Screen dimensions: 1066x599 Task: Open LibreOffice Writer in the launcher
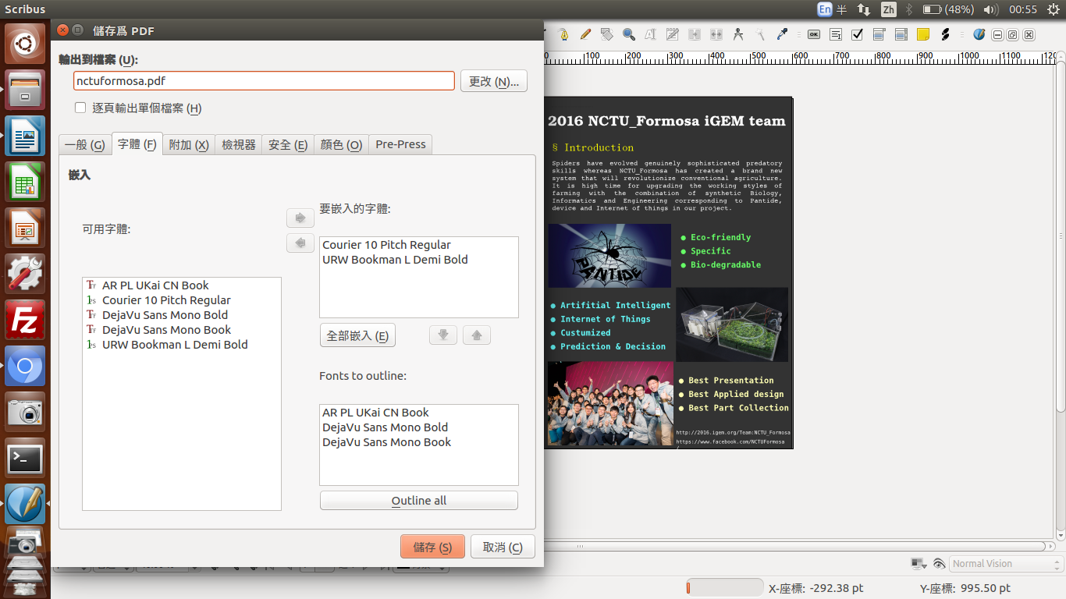tap(25, 136)
